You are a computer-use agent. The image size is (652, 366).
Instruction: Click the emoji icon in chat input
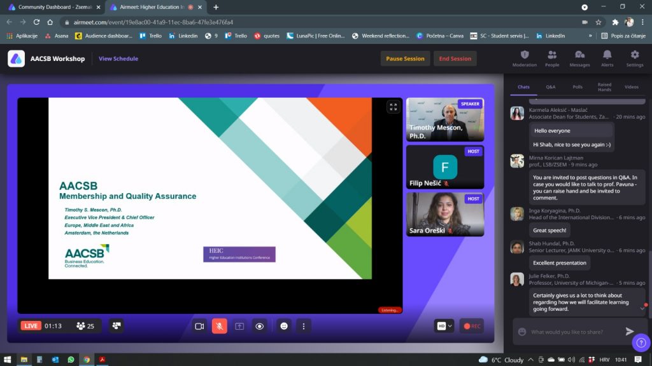click(522, 332)
